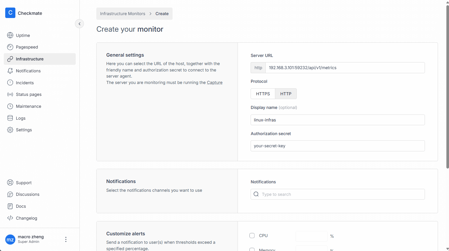Screen dimensions: 449x251
Task: Open Maintenance via the clock icon
Action: coord(10,106)
